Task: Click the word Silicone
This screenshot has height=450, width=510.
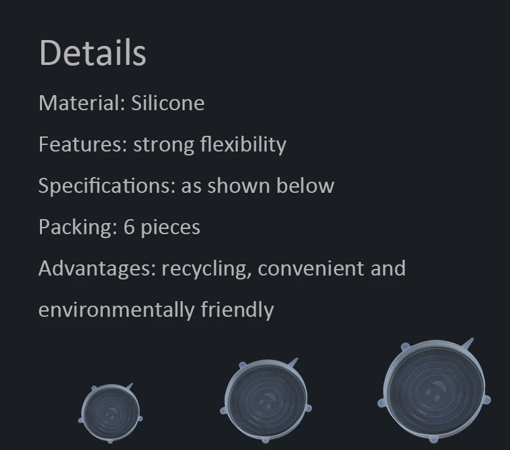Action: tap(168, 103)
